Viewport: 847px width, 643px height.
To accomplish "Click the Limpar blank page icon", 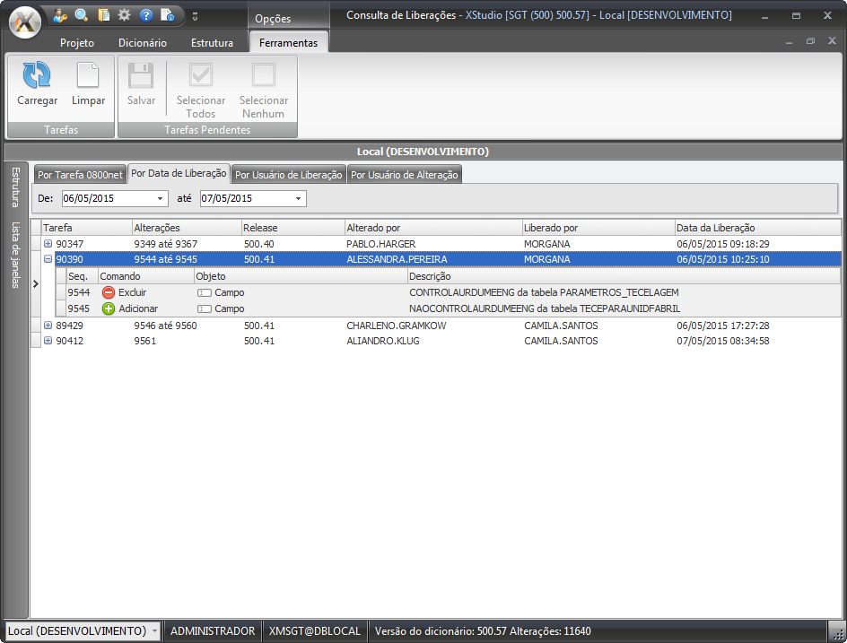I will 88,75.
